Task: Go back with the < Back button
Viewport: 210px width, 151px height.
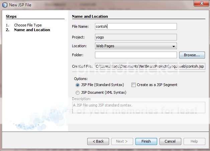Action: click(98, 141)
